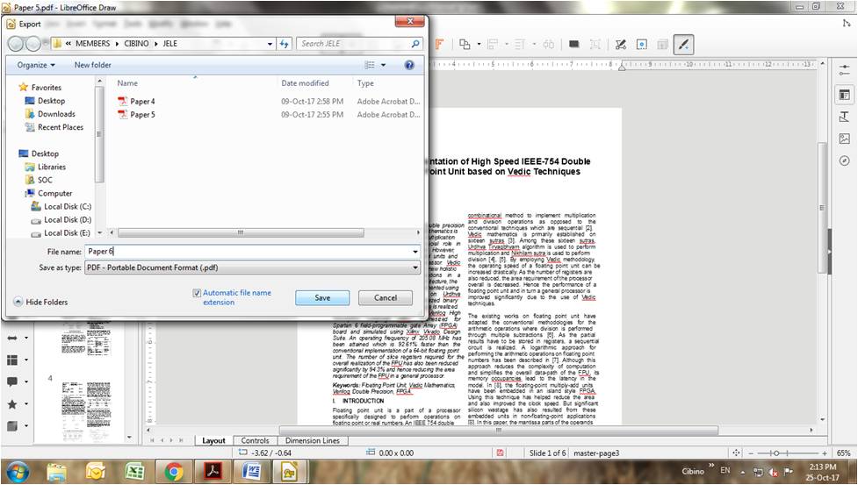858x485 pixels.
Task: Toggle Automatic file name extension checkbox
Action: (x=197, y=293)
